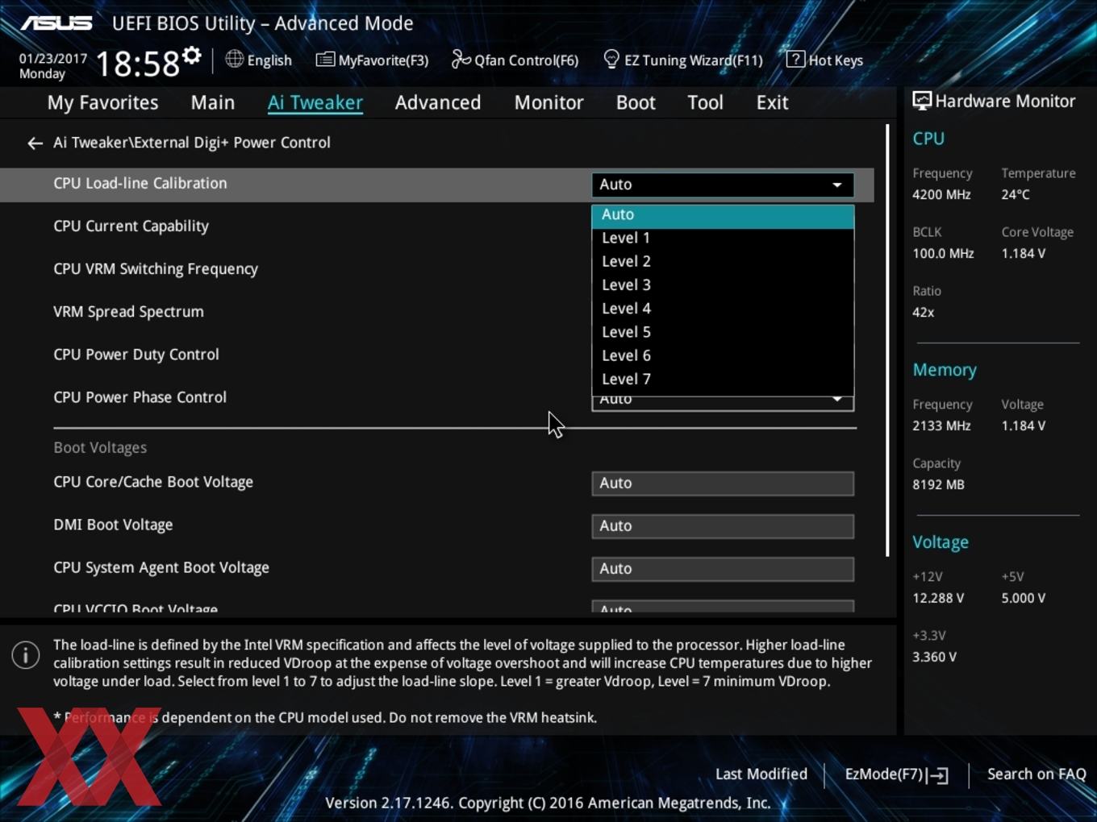Viewport: 1097px width, 822px height.
Task: Open the Exit tab
Action: pyautogui.click(x=772, y=102)
